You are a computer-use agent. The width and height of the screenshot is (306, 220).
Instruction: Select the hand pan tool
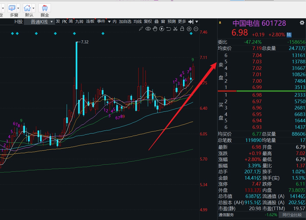(155, 29)
